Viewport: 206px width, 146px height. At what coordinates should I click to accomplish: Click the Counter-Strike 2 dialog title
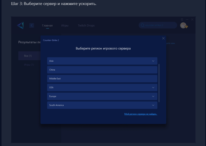[x=51, y=40]
